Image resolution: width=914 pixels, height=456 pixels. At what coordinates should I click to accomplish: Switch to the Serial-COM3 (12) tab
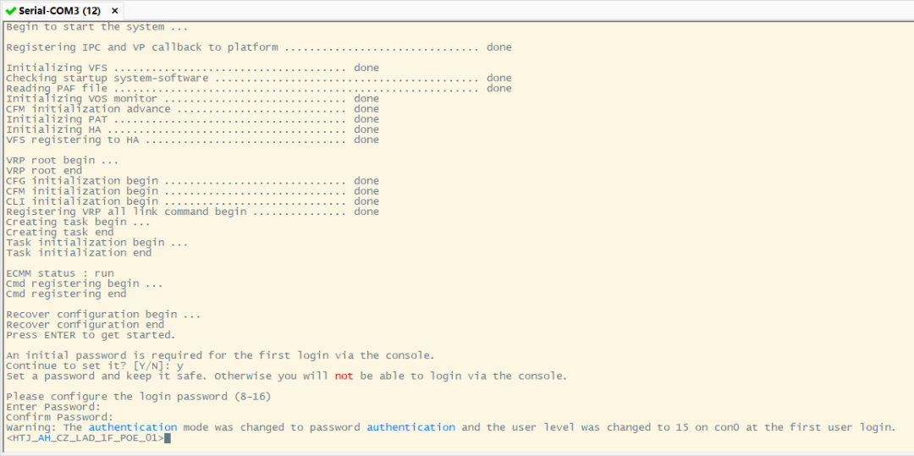pyautogui.click(x=59, y=11)
